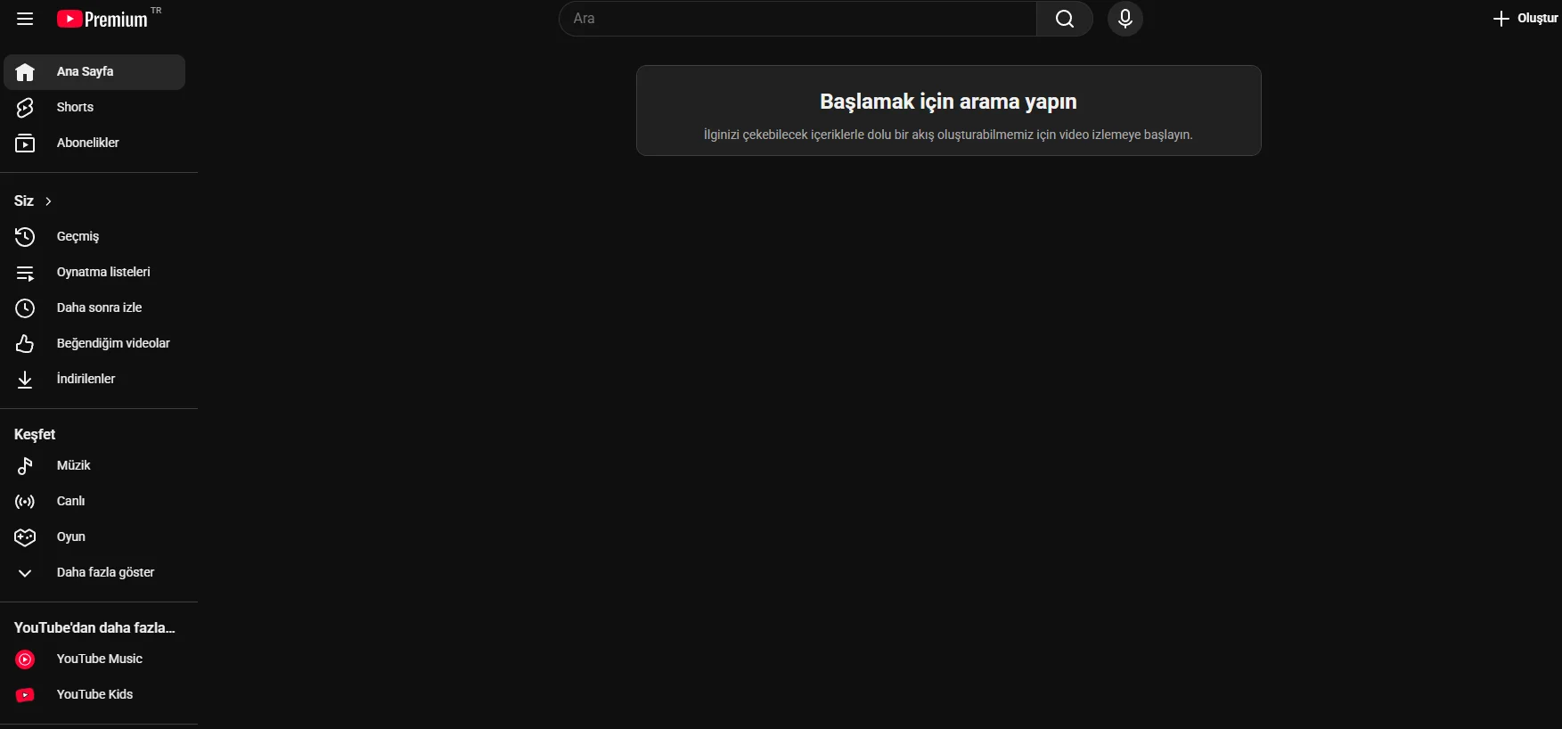Select the Canlı live broadcast icon

(25, 502)
